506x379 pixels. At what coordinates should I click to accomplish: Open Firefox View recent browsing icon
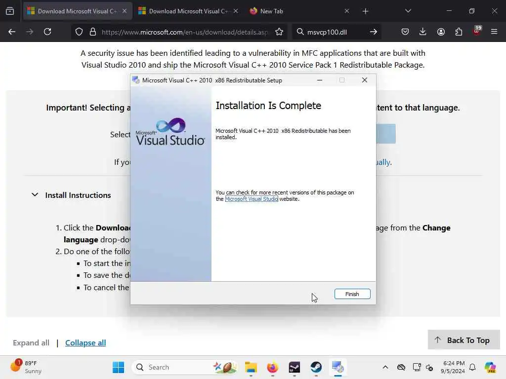[x=10, y=11]
